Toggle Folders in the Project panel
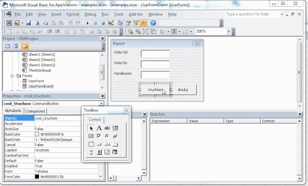Viewport: 308px width, 186px height. click(x=25, y=46)
